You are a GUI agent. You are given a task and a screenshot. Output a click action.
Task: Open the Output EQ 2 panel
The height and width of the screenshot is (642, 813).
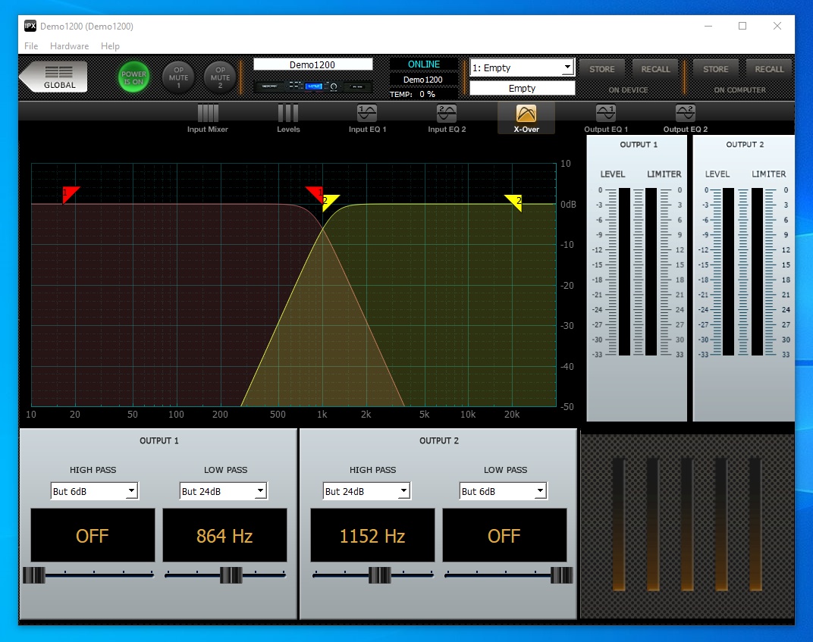[684, 117]
